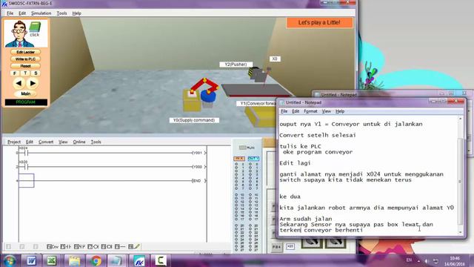Viewport: 474px width, 267px height.
Task: Open Notepad Help menu
Action: (340, 111)
